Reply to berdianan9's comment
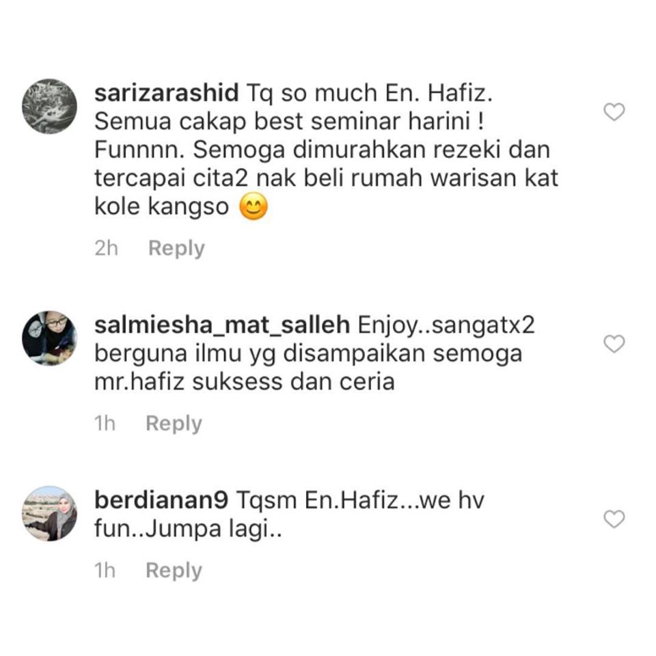The width and height of the screenshot is (656, 656). 174,570
